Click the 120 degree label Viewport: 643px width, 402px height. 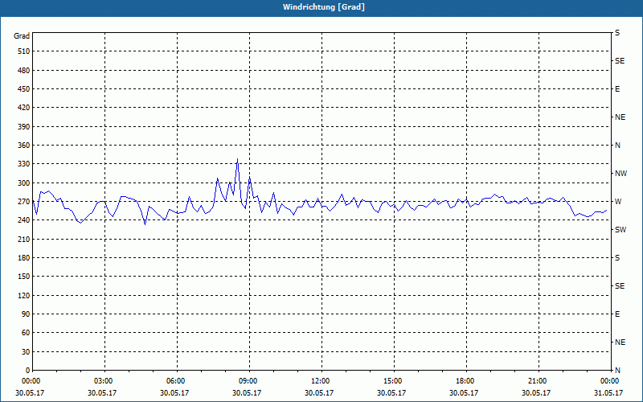(23, 295)
